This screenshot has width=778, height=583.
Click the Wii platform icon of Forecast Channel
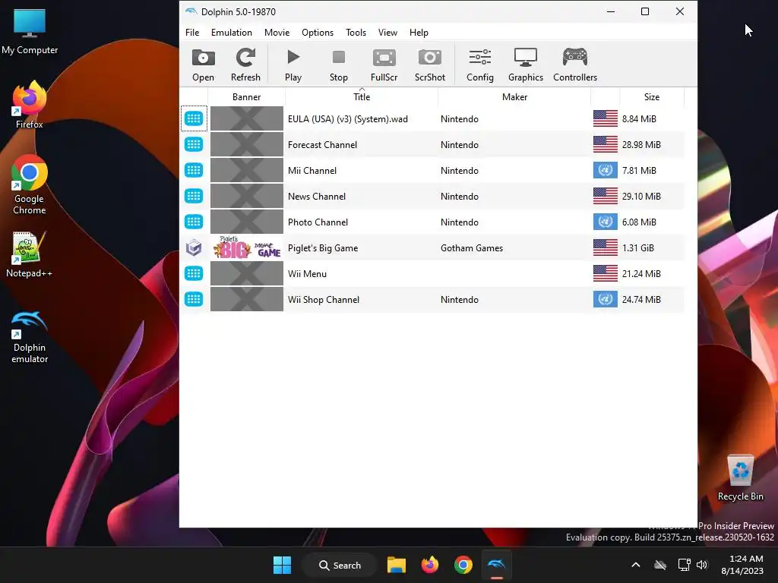pyautogui.click(x=194, y=144)
